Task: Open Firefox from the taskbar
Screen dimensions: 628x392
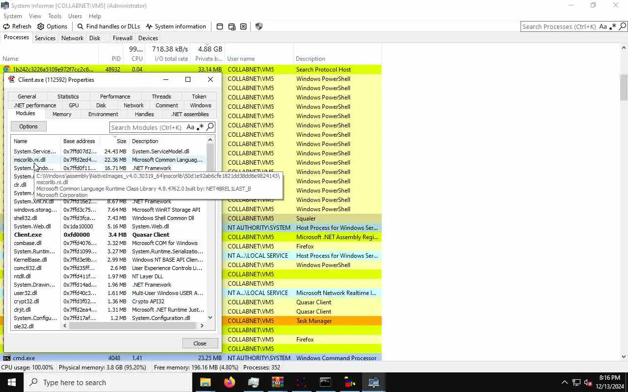Action: point(230,382)
